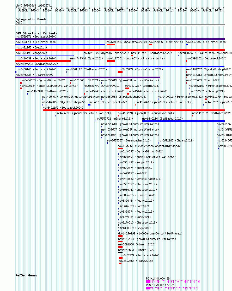232x291 pixels.
Task: Select nsv6407839 (Sedlazeck2020) label
Action: point(108,102)
